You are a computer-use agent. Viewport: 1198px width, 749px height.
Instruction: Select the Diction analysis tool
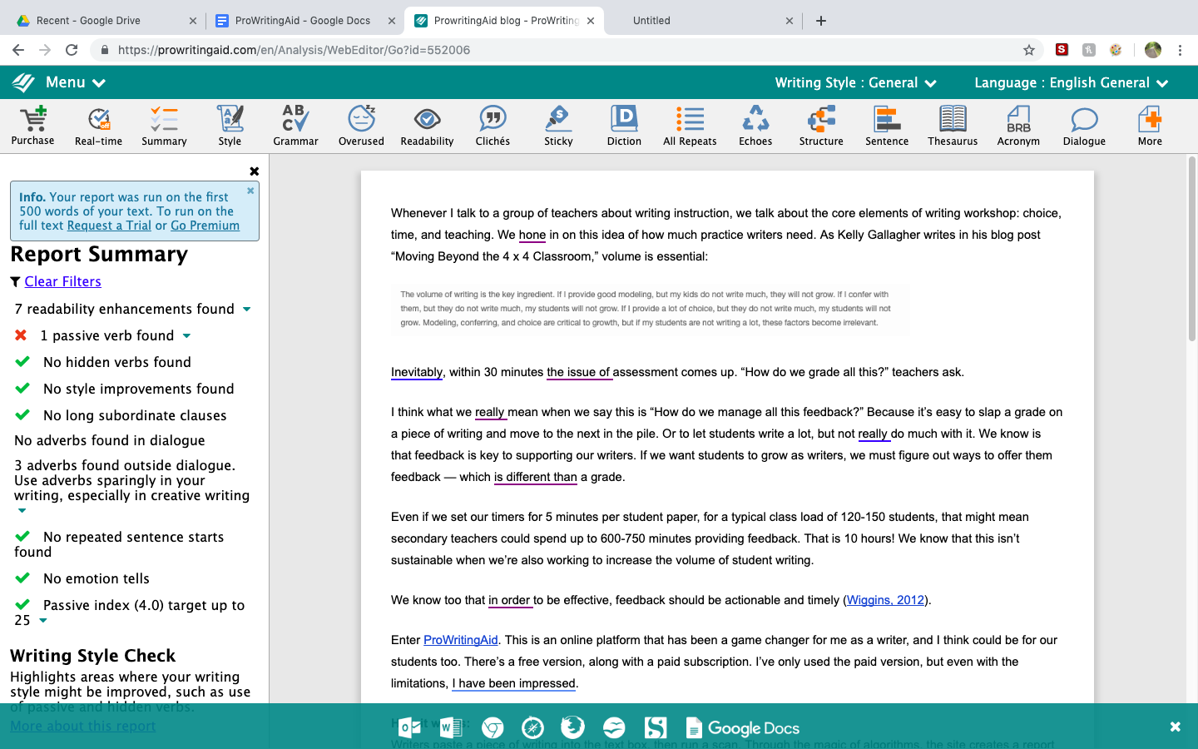(624, 125)
